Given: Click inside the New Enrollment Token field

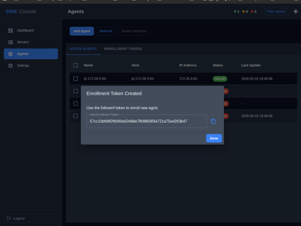Looking at the screenshot, I should point(147,121).
